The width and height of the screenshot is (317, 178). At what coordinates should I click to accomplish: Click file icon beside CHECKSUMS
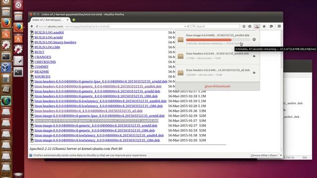tap(32, 62)
